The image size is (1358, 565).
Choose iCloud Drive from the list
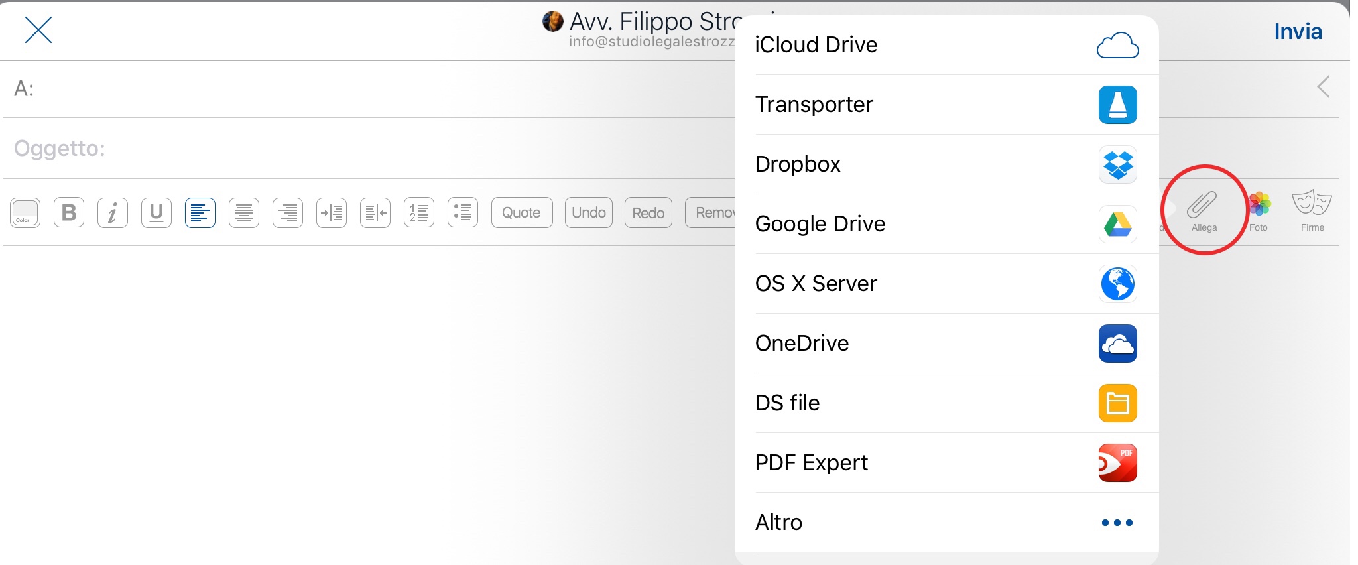click(947, 45)
